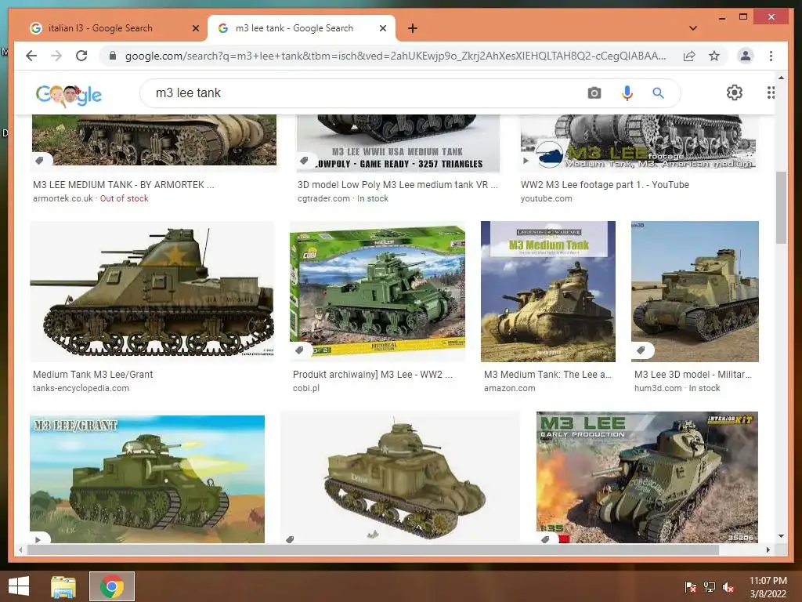Reload the current page
Viewport: 802px width, 602px height.
coord(81,56)
